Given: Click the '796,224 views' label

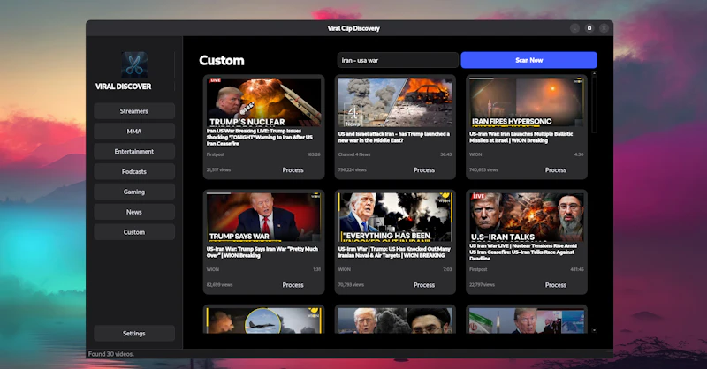Looking at the screenshot, I should point(352,169).
